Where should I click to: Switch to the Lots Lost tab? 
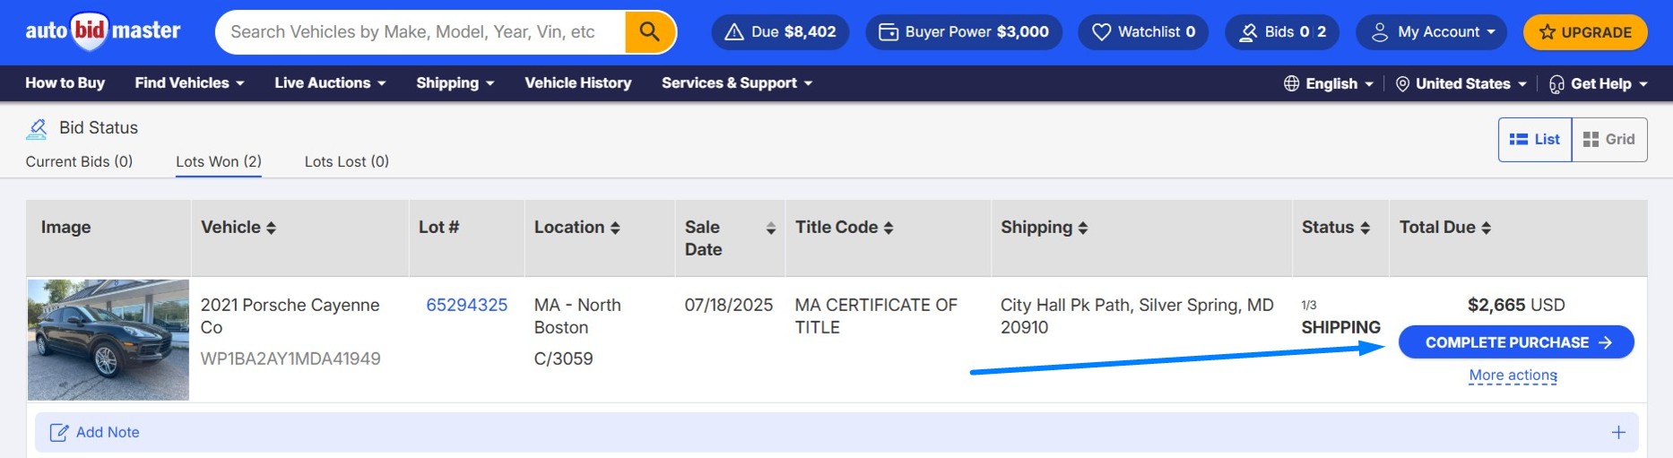coord(346,161)
